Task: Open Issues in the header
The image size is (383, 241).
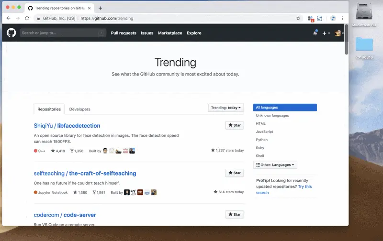Action: 147,33
